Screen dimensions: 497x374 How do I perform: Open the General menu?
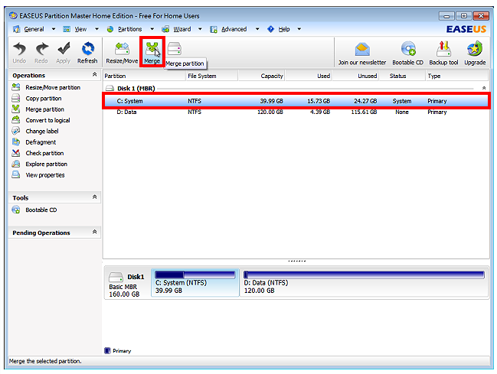click(34, 29)
